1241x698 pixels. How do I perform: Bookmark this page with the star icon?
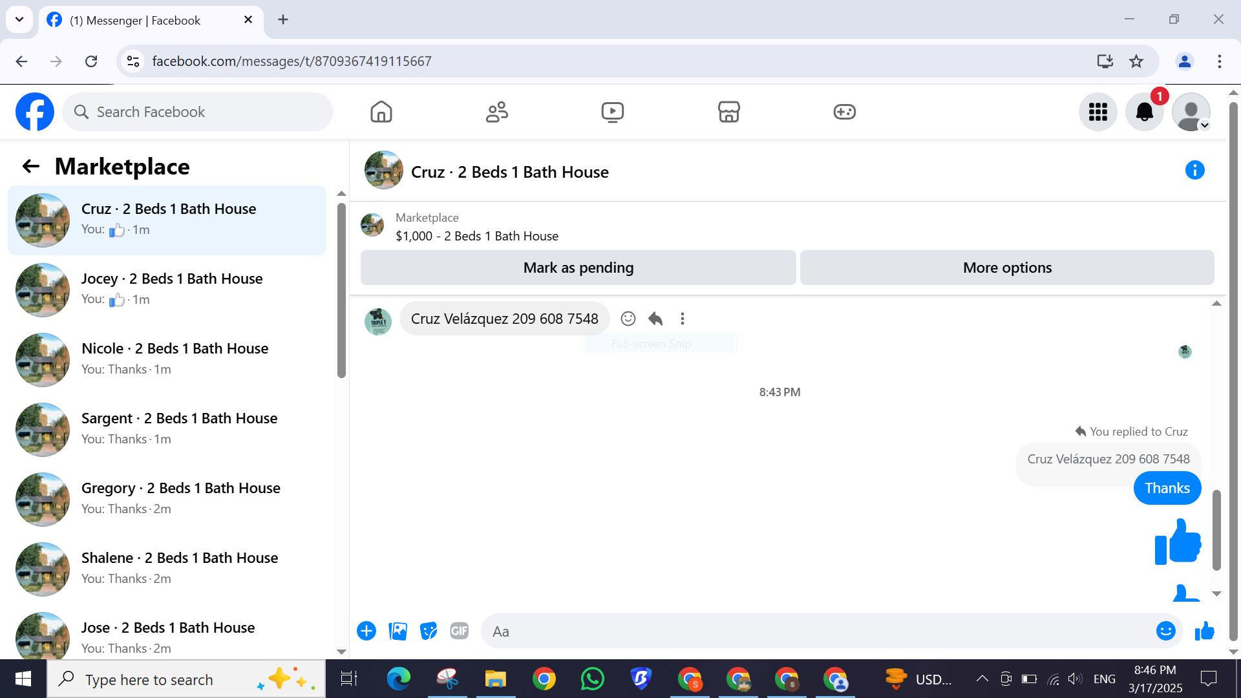(1136, 61)
